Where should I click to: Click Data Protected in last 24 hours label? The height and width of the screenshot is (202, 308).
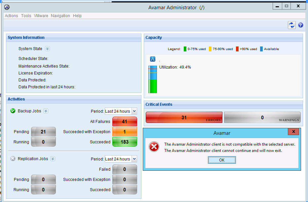pos(47,87)
